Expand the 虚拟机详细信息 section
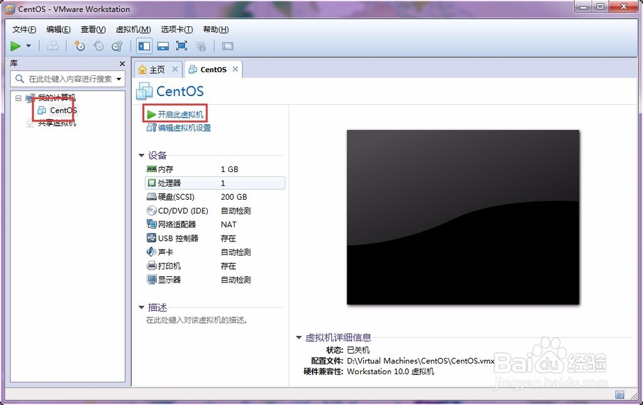Viewport: 643px width, 405px height. tap(298, 337)
